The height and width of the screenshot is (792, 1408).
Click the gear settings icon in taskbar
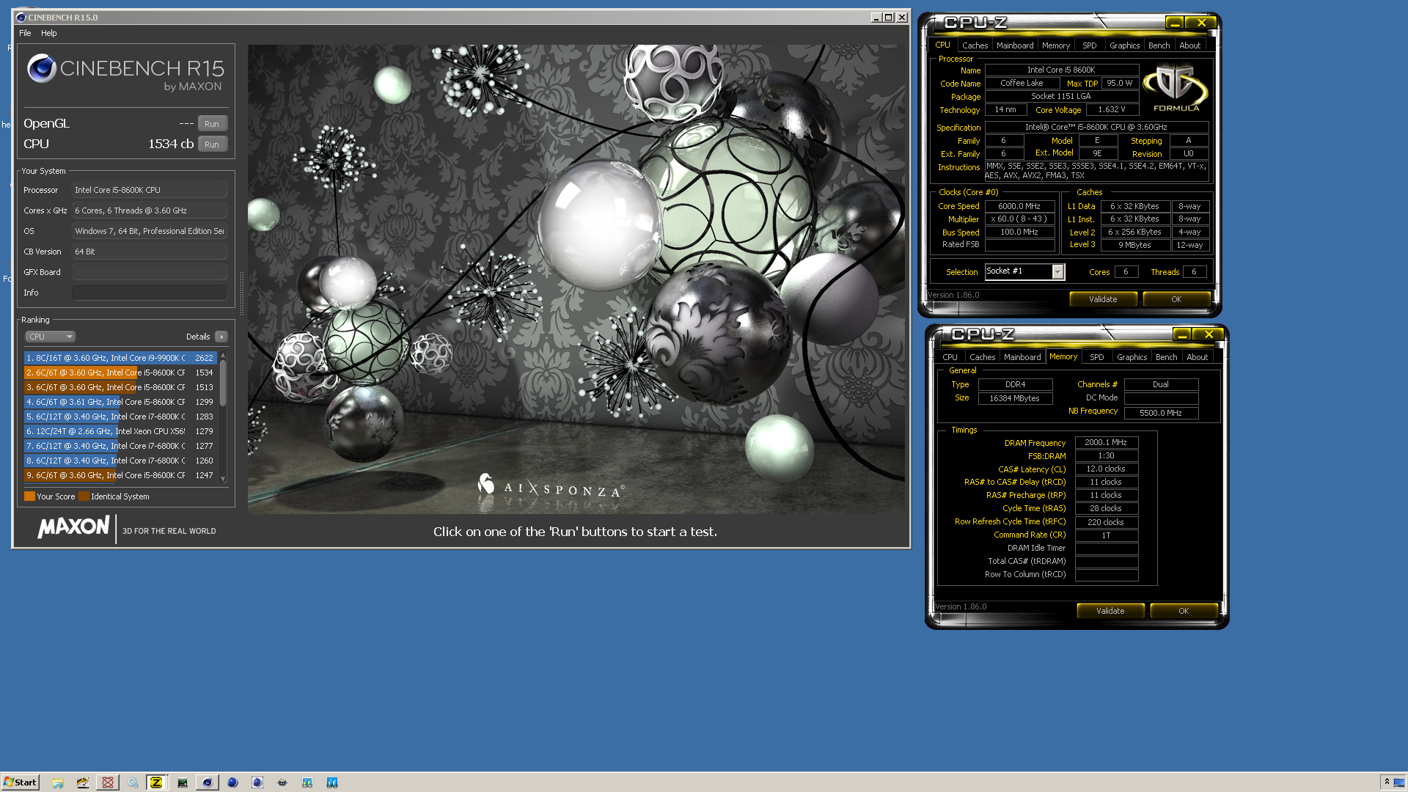point(133,782)
